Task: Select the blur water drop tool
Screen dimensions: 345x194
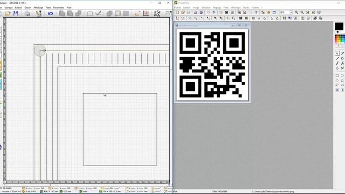Action: click(337, 68)
